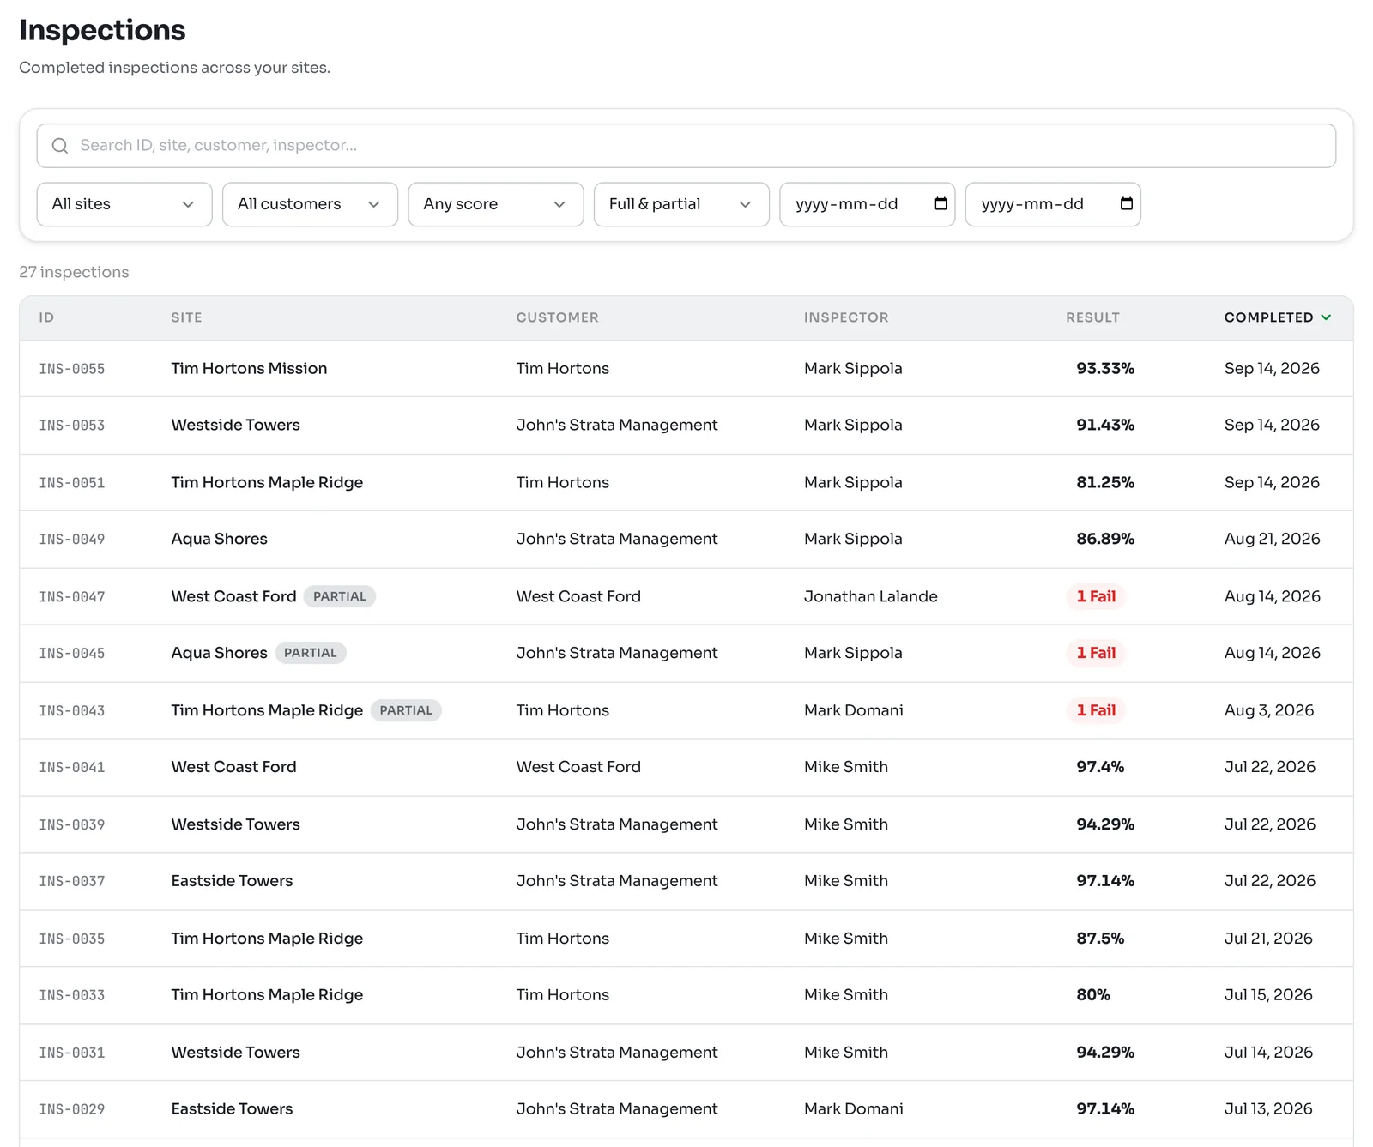Click the 1 Fail result on INS-0045
The width and height of the screenshot is (1373, 1147).
tap(1096, 653)
